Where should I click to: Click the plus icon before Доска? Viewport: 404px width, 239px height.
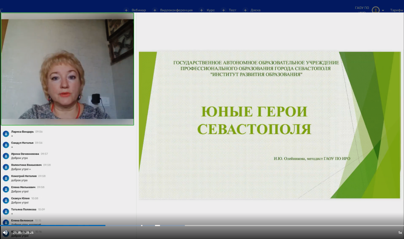tap(245, 10)
